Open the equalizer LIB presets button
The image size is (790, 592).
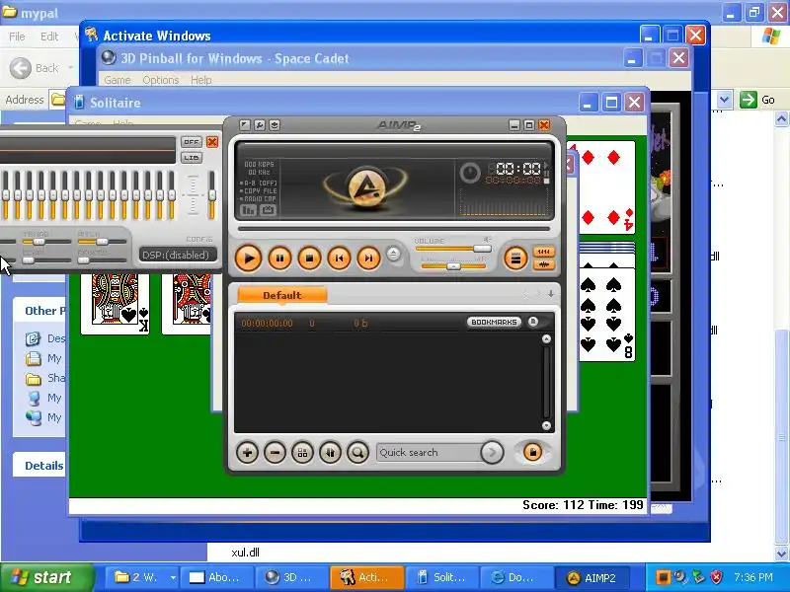191,158
